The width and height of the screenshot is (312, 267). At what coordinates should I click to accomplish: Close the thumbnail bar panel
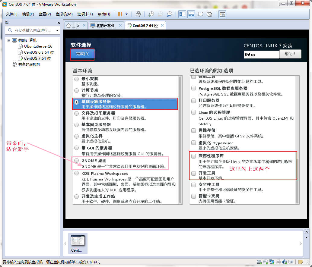[x=307, y=232]
